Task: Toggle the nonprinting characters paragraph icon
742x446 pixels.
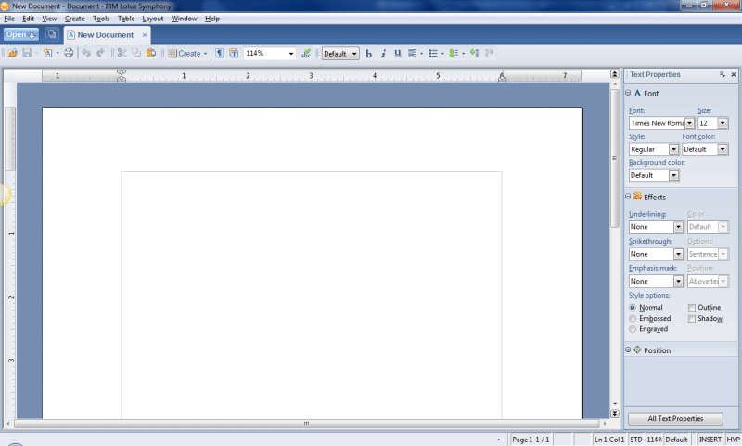Action: tap(220, 54)
